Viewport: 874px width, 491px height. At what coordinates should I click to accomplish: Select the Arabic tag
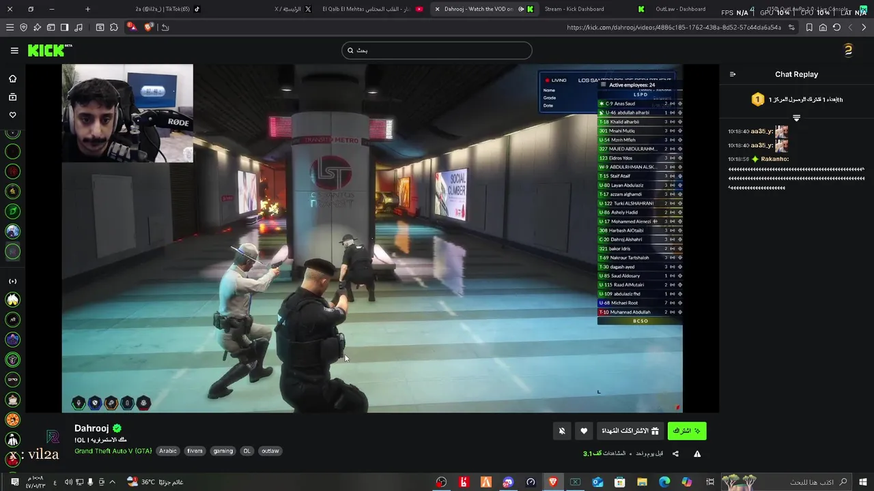(168, 451)
